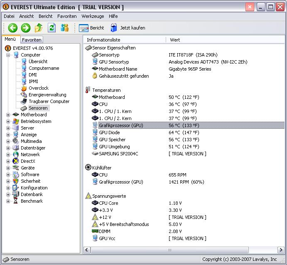Click the folder up-level toolbar icon
Image resolution: width=287 pixels, height=265 pixels.
coord(39,28)
